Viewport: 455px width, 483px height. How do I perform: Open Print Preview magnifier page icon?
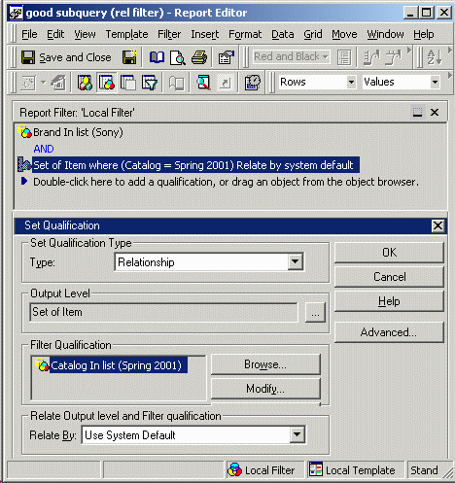178,57
